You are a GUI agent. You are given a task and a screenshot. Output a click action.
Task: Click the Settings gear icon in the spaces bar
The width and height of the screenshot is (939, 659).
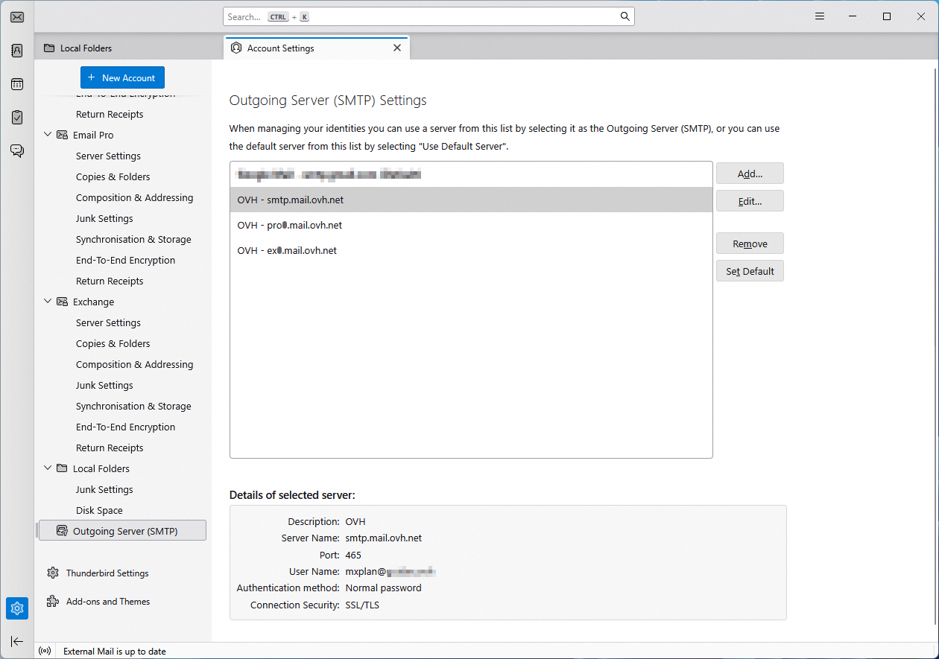16,608
